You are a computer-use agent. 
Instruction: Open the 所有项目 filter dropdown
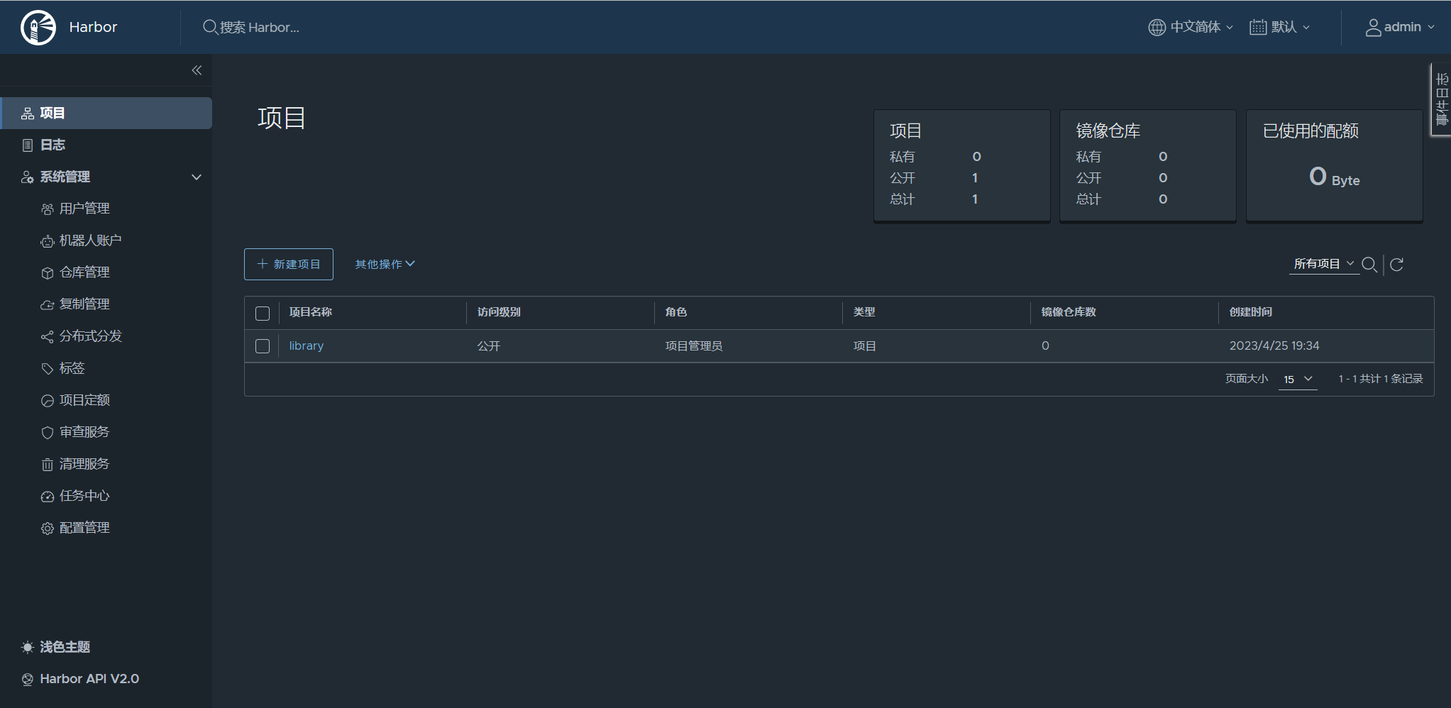coord(1320,263)
